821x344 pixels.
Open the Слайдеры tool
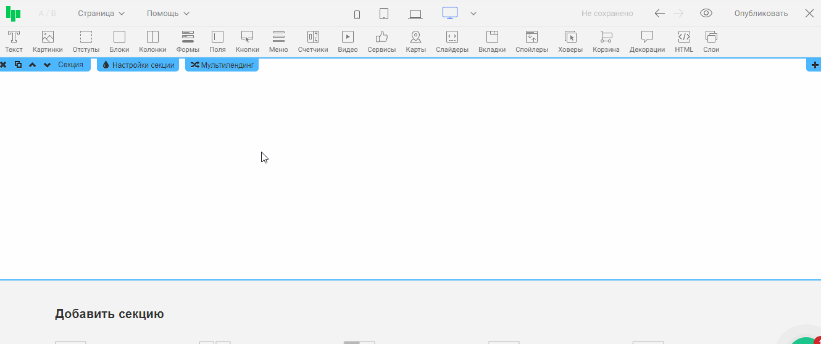pos(452,41)
